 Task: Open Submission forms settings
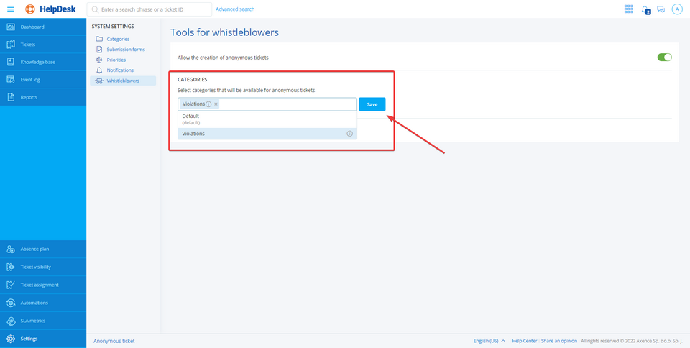(x=125, y=50)
